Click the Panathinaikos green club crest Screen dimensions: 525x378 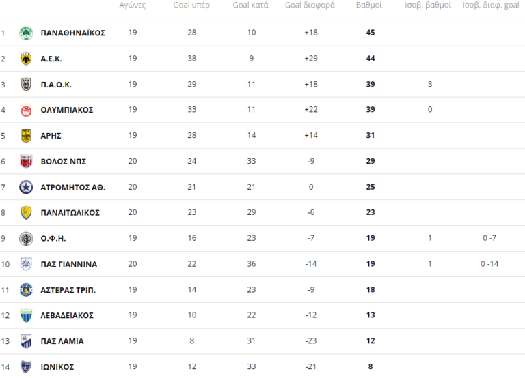coord(26,33)
